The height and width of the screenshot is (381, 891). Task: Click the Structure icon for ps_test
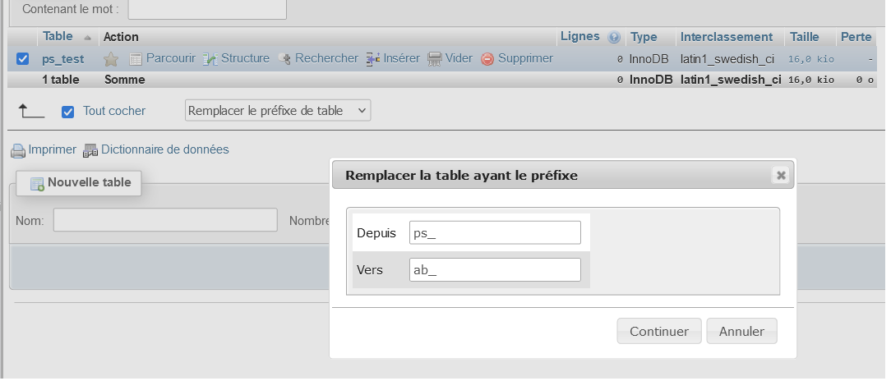[210, 59]
